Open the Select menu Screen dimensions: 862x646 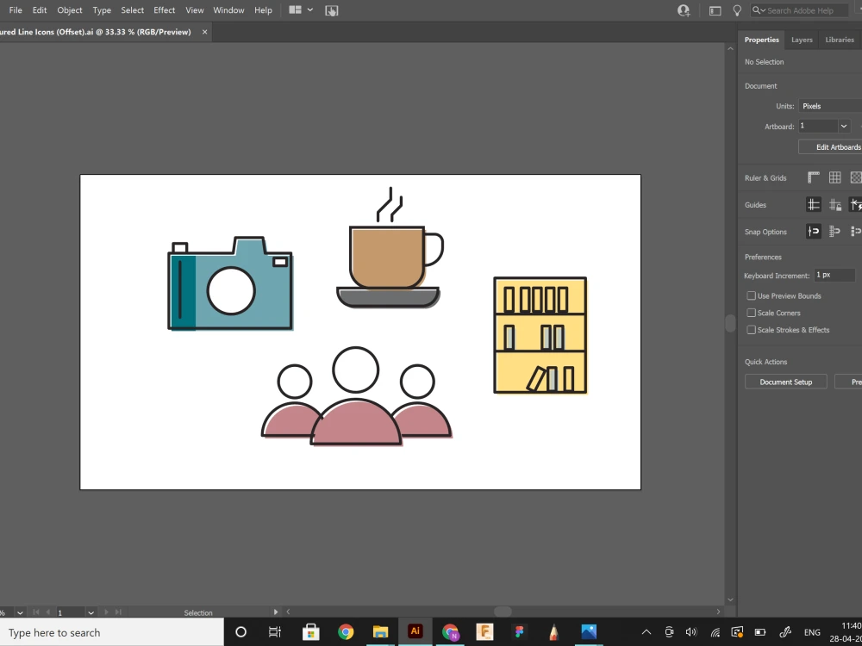point(133,9)
